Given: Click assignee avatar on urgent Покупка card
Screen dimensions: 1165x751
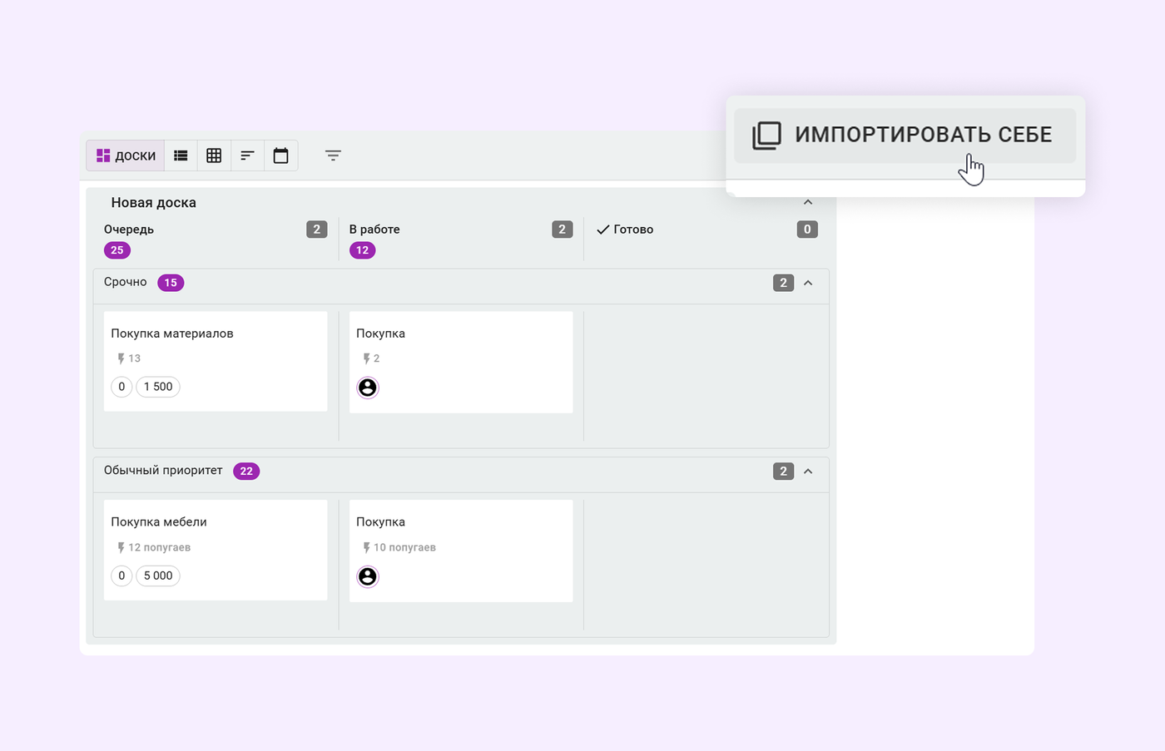Looking at the screenshot, I should pyautogui.click(x=368, y=388).
